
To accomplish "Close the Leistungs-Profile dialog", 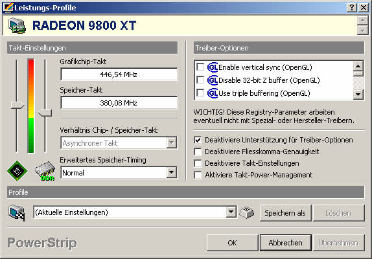I will click(363, 8).
